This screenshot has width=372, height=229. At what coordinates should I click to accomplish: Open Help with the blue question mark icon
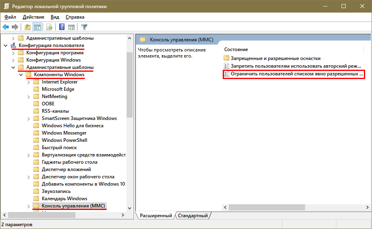click(62, 27)
